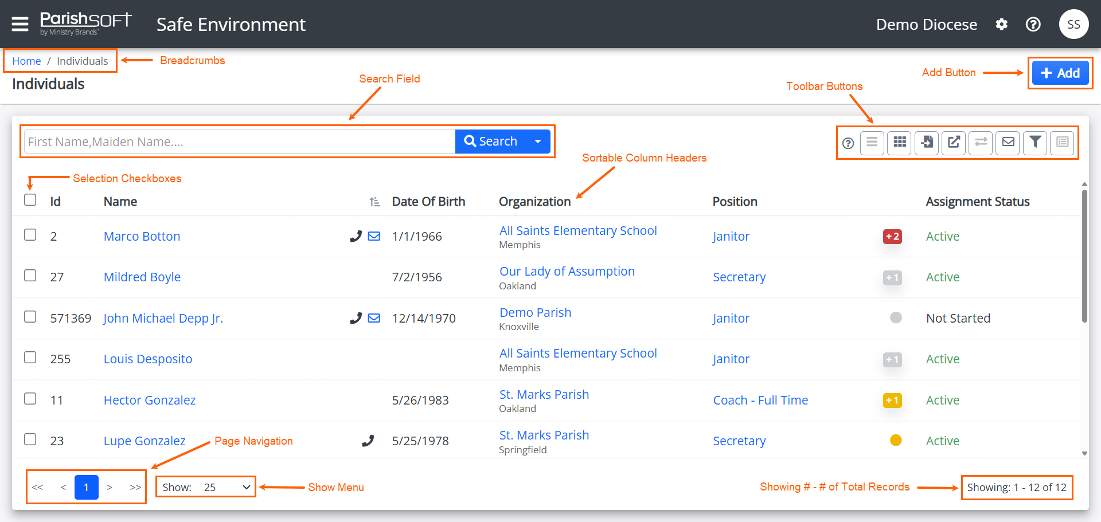
Task: Open Louis Desposito's record
Action: 148,359
